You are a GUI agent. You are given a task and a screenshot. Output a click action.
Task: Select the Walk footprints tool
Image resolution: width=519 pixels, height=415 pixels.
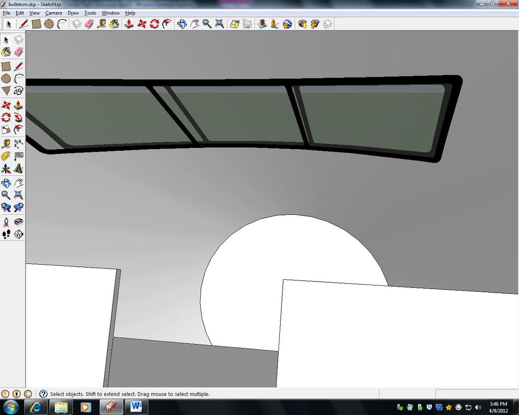pos(6,235)
